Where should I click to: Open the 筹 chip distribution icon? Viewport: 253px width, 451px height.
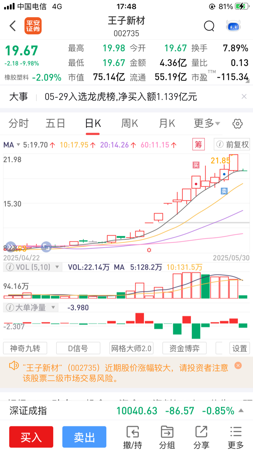point(199,144)
